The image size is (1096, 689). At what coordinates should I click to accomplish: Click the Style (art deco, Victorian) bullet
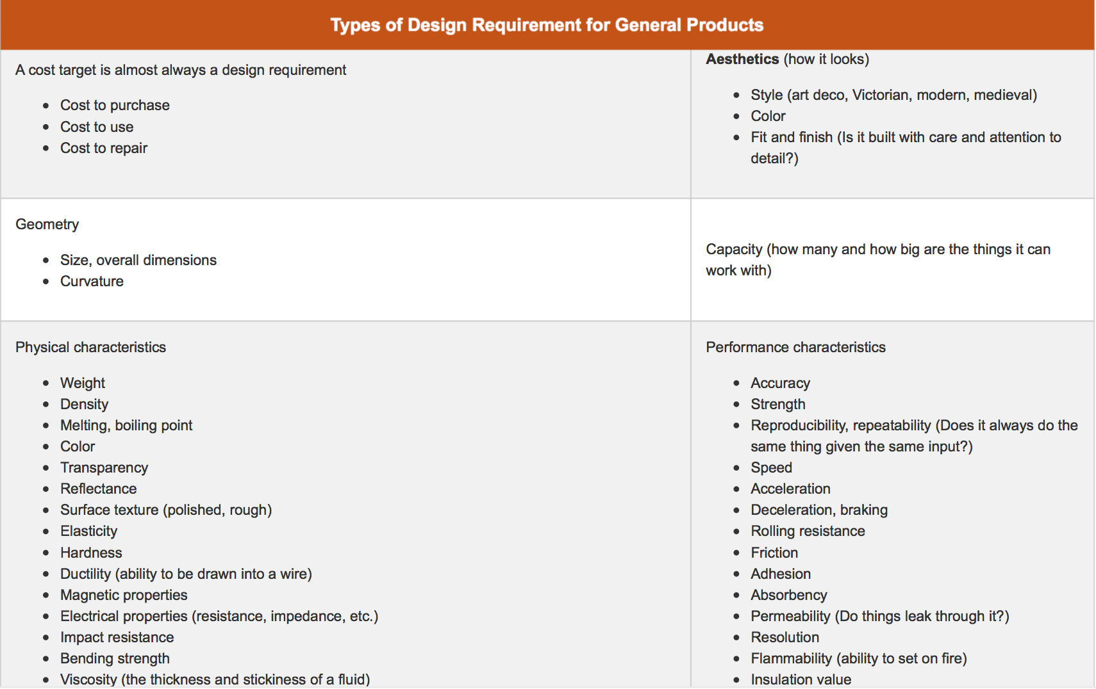coord(893,95)
